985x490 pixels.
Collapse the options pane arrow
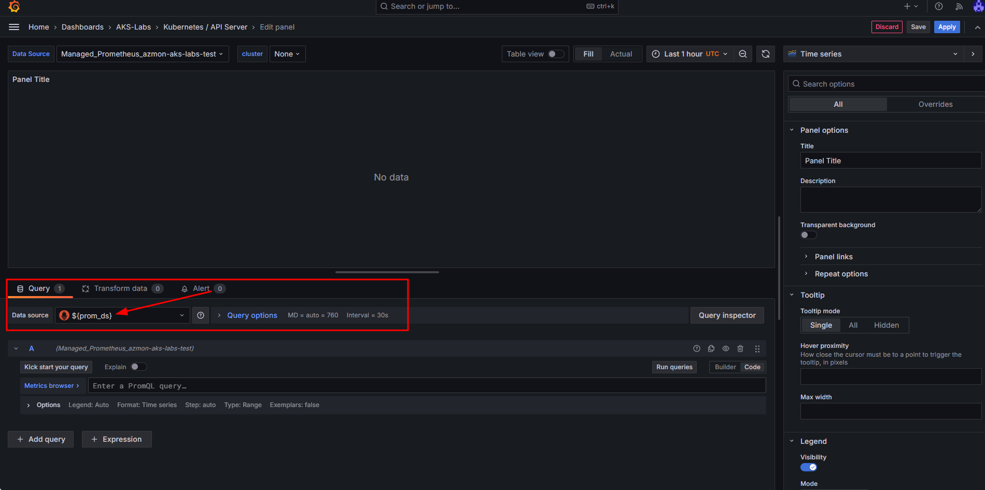(973, 54)
